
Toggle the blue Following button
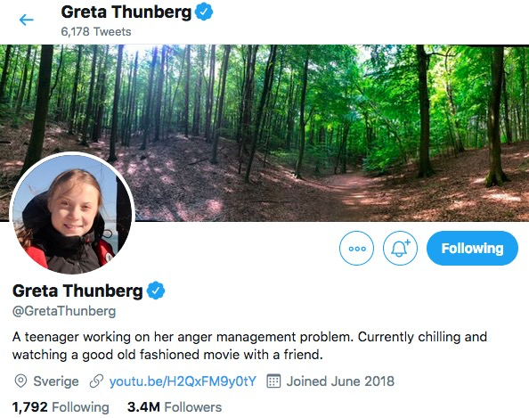point(472,248)
